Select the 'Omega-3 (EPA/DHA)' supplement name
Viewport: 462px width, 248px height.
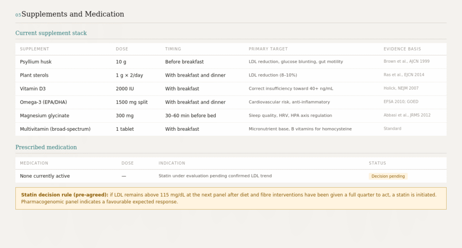(x=43, y=102)
